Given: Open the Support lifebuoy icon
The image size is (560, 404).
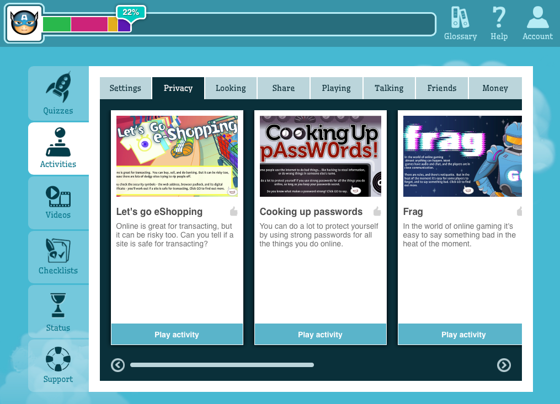Looking at the screenshot, I should click(x=58, y=359).
